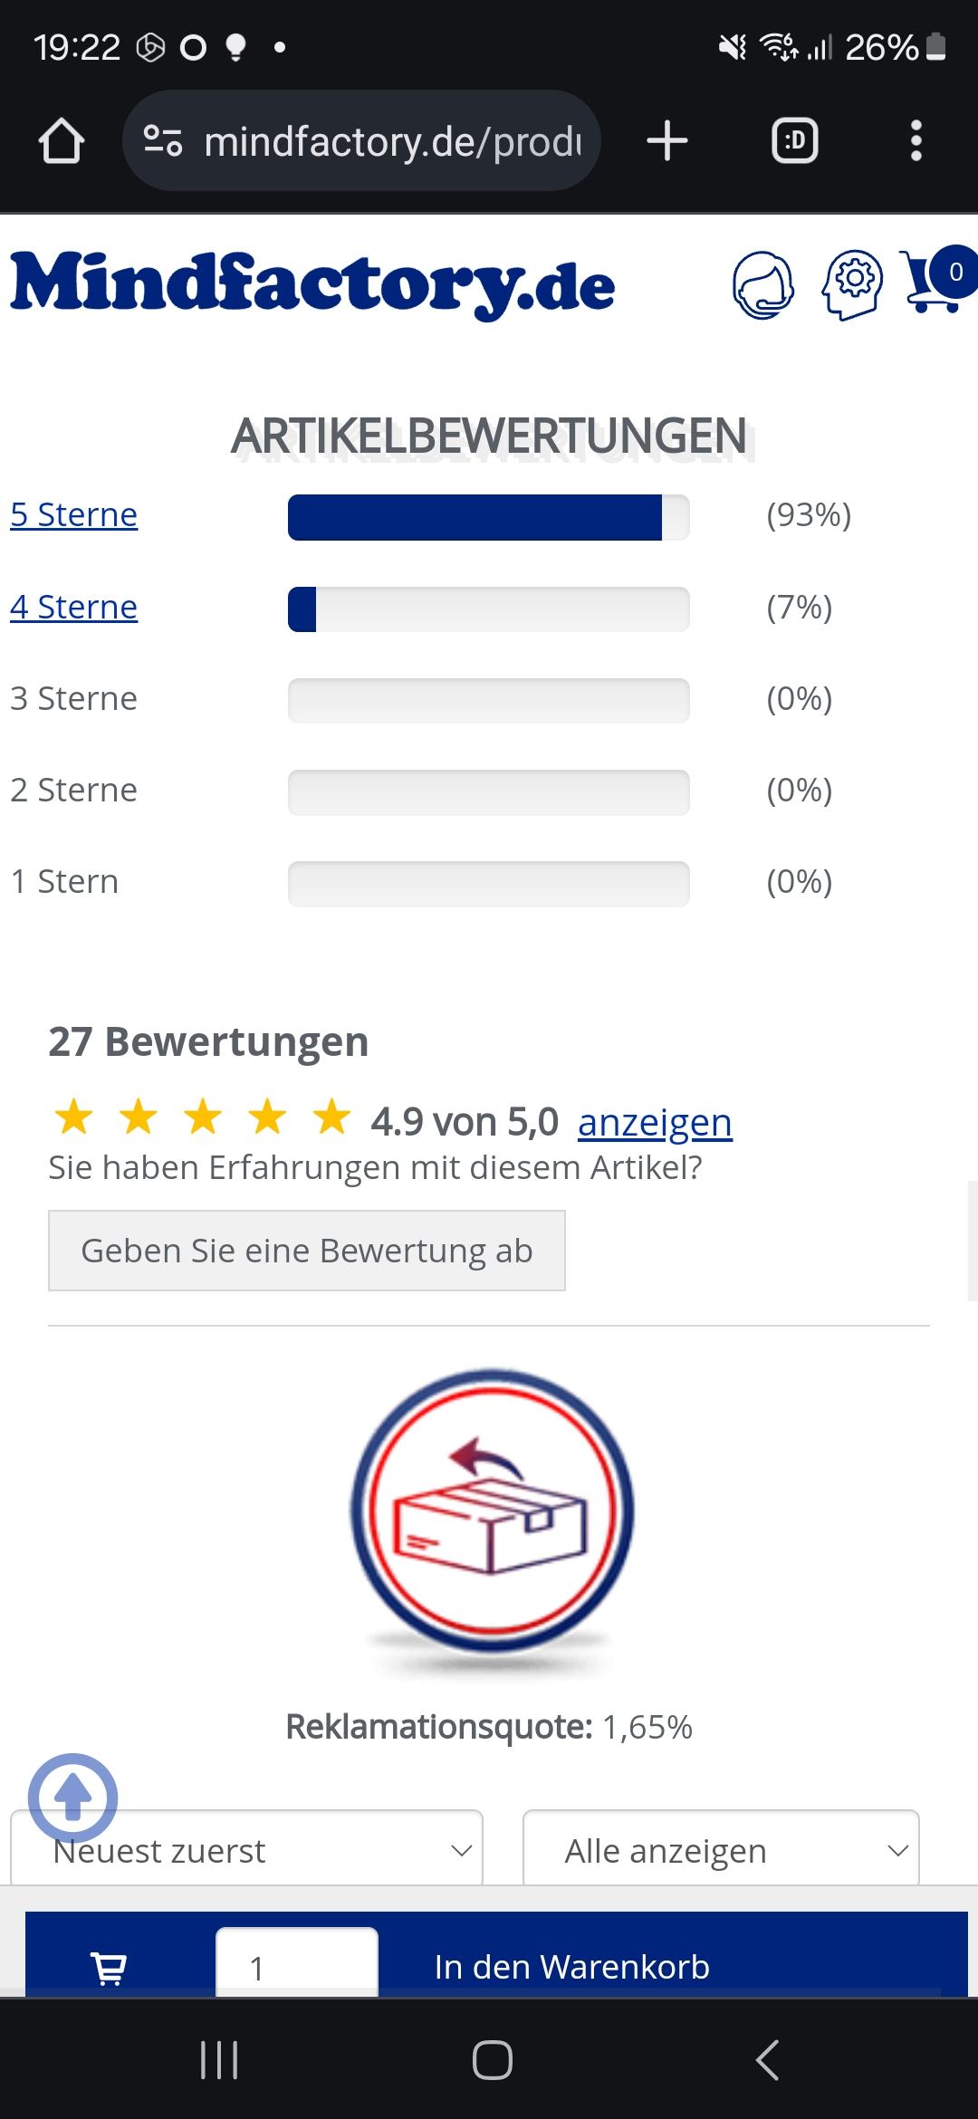Focus the quantity input field

(296, 1967)
